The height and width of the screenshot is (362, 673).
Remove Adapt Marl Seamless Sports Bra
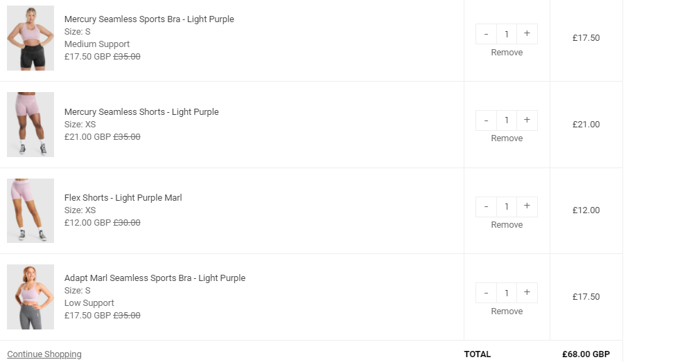click(507, 311)
